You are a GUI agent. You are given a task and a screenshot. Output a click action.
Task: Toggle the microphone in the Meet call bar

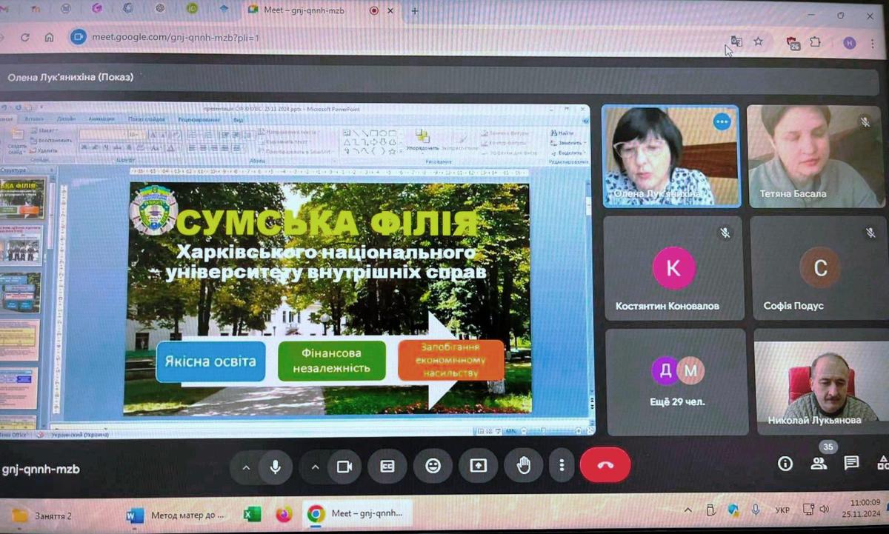[x=276, y=467]
